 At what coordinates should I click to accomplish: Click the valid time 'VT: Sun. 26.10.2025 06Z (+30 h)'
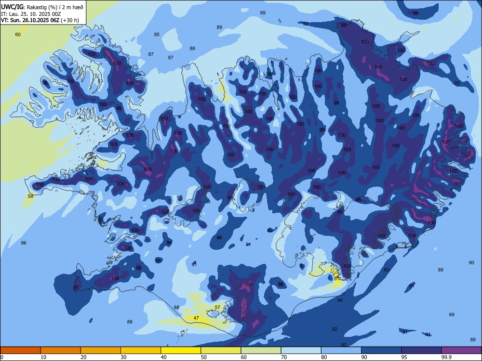point(40,20)
